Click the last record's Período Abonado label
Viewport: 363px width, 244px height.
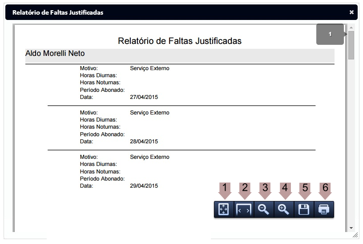tap(102, 179)
